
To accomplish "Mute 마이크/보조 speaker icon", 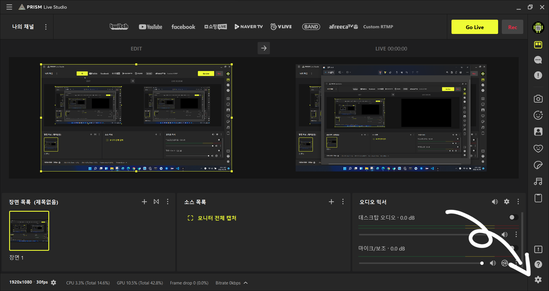I will tap(493, 263).
